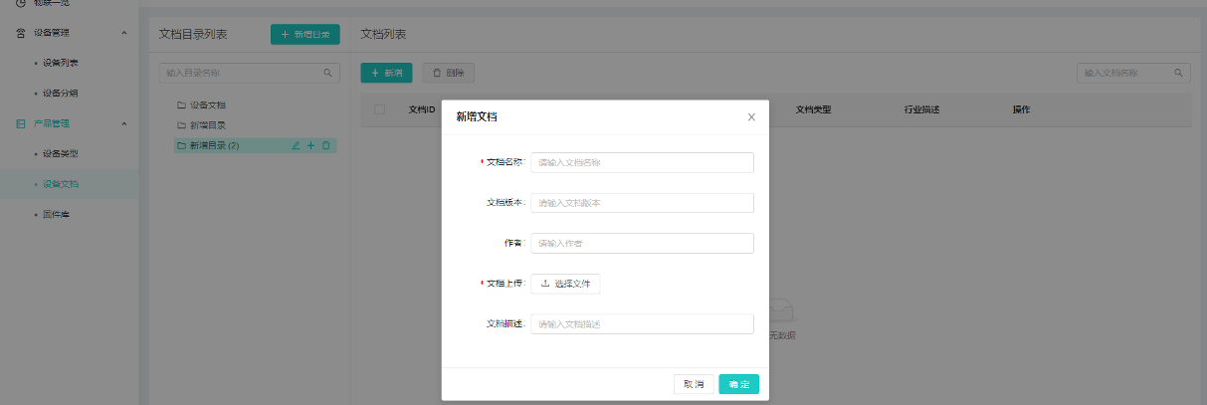Screen dimensions: 1207x405
Task: Collapse the 产品管理 menu group
Action: point(123,123)
